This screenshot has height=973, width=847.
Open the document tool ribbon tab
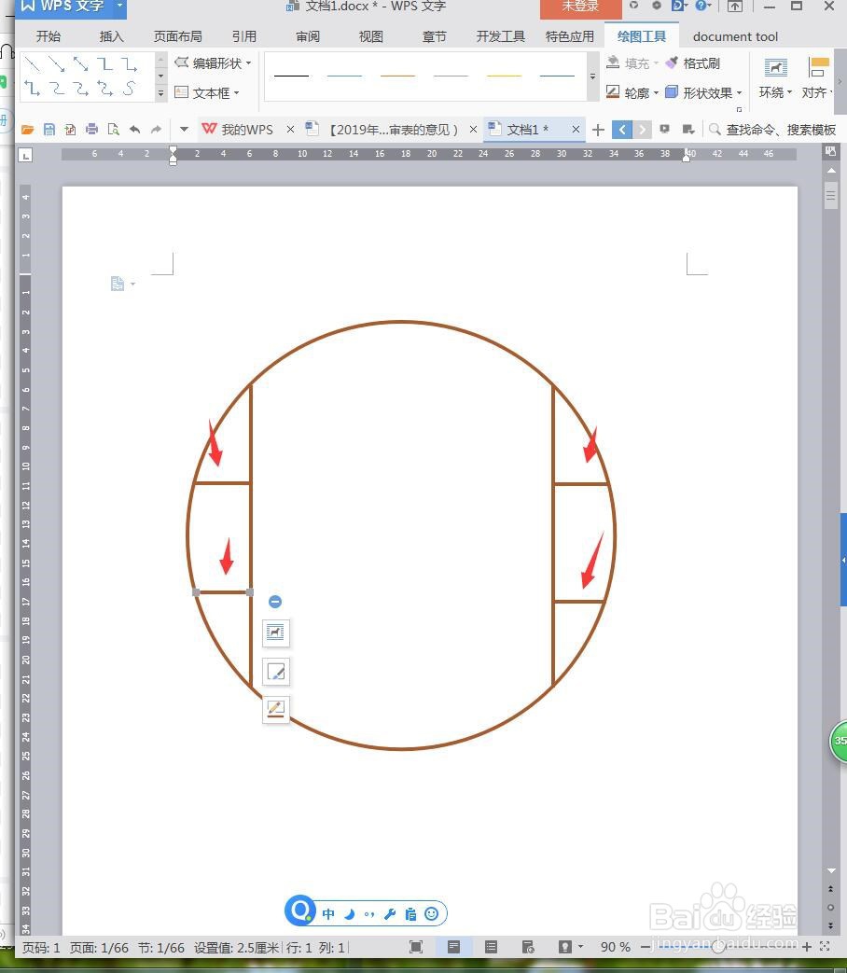735,36
